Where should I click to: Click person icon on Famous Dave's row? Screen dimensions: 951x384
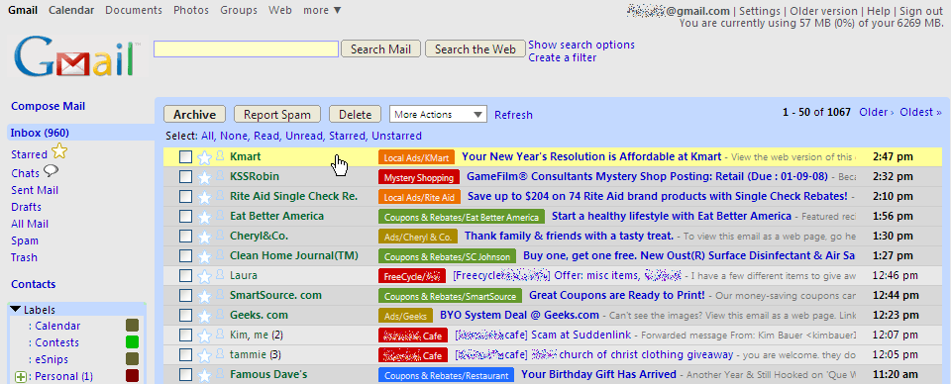[x=220, y=374]
